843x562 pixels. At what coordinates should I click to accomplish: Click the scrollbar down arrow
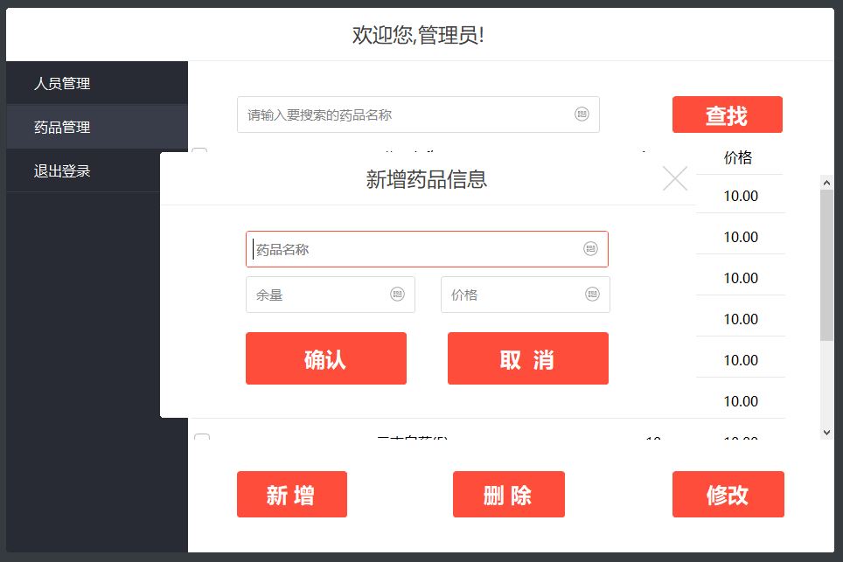pos(826,433)
